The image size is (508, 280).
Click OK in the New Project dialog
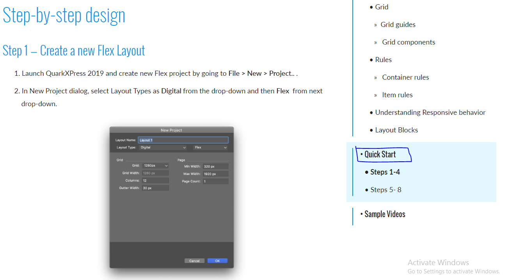(x=217, y=260)
